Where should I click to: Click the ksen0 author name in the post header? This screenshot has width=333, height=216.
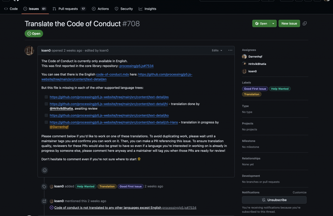46,50
